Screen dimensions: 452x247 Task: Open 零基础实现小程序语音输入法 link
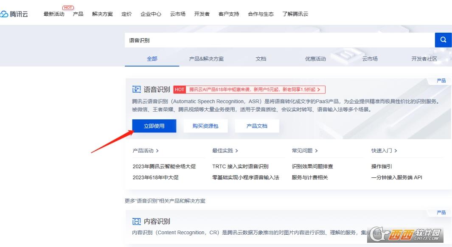point(246,177)
